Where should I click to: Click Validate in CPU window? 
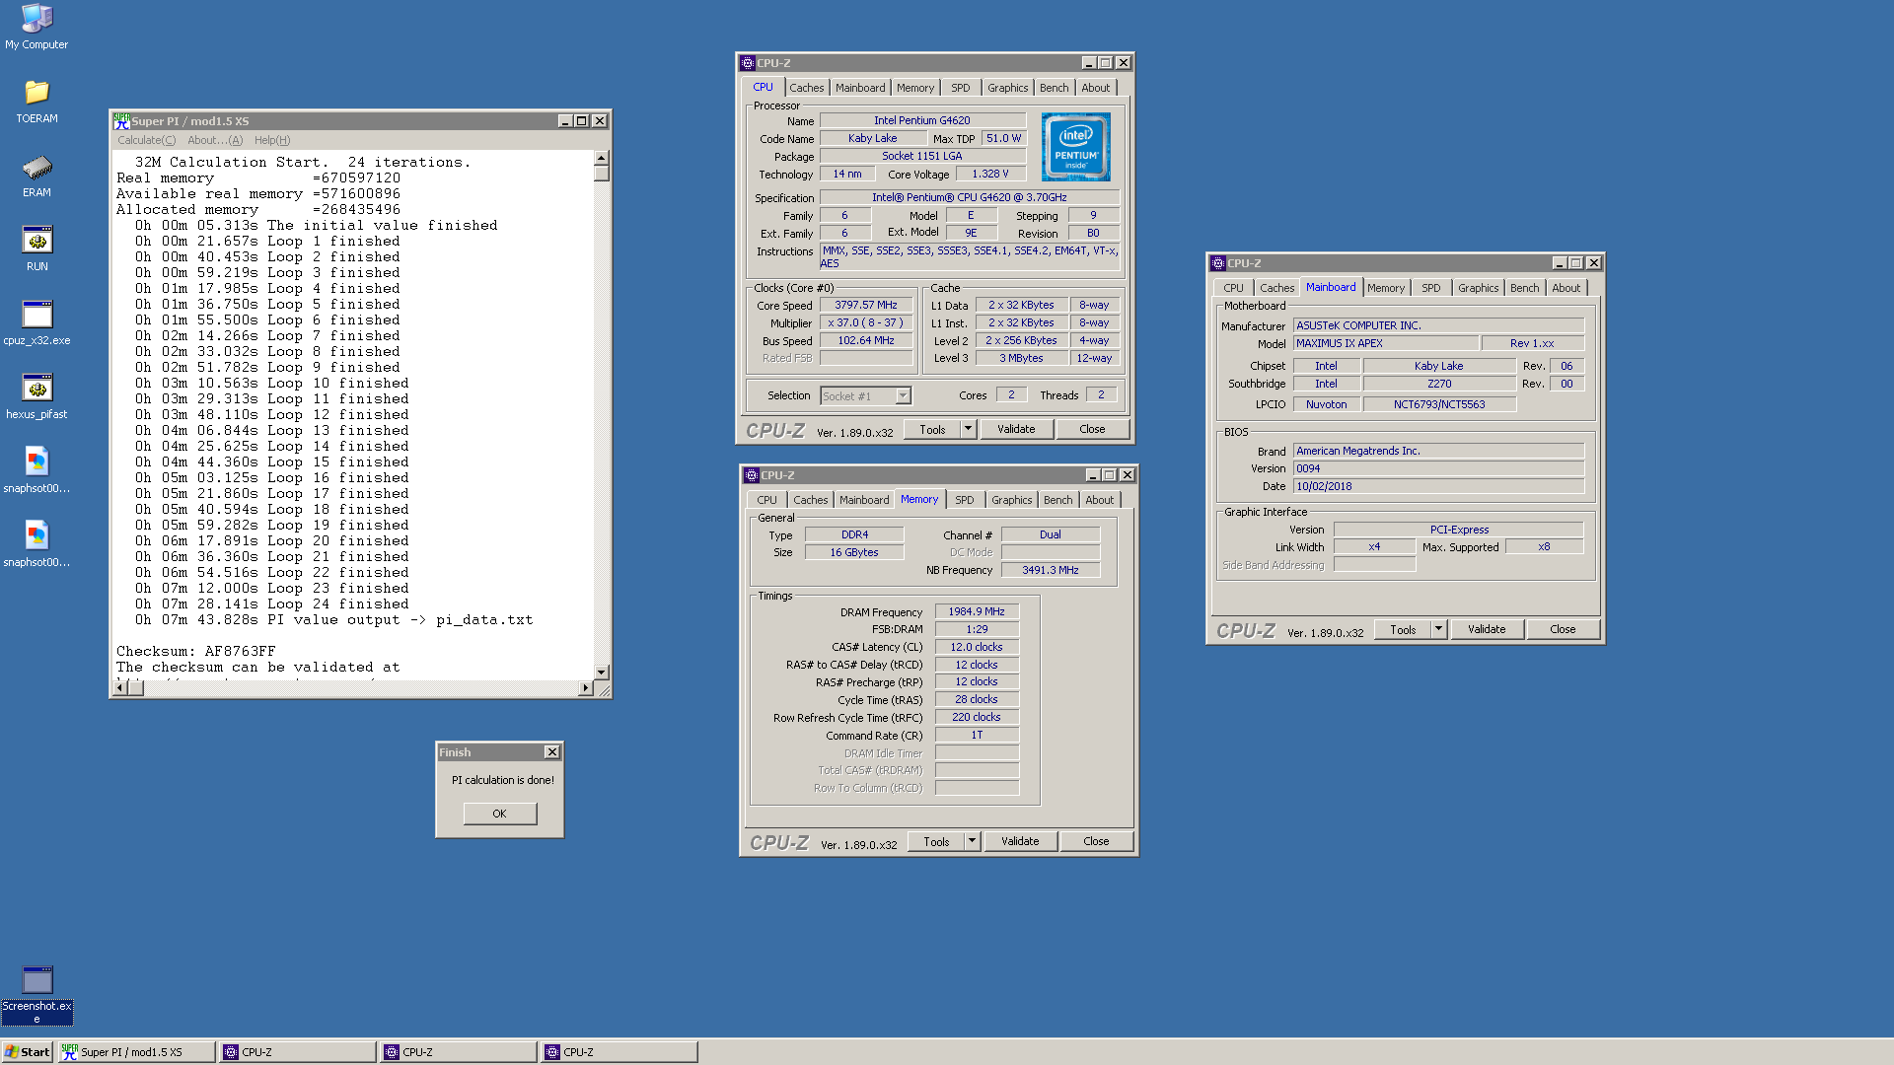(x=1016, y=429)
